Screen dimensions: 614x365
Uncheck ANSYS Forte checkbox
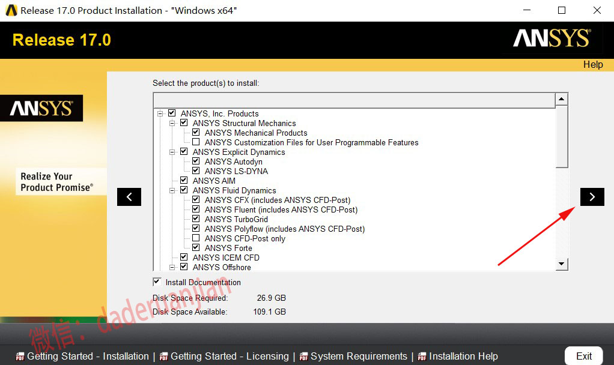[x=196, y=248]
